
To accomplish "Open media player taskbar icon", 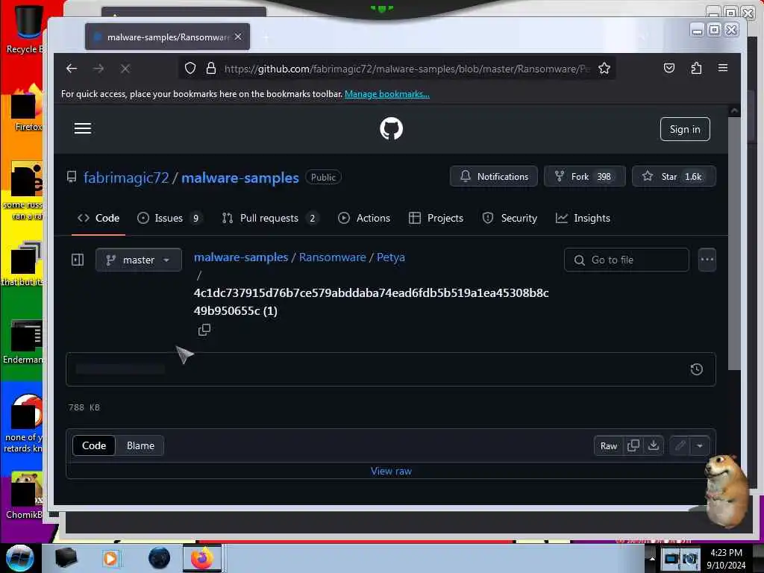I will click(110, 558).
